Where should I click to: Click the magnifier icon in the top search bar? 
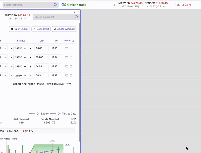coord(55,5)
